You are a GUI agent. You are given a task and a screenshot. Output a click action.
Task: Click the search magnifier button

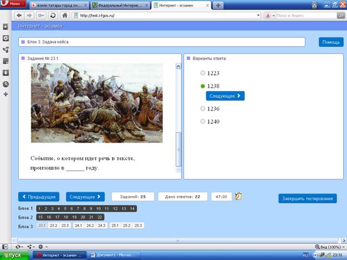click(x=341, y=16)
